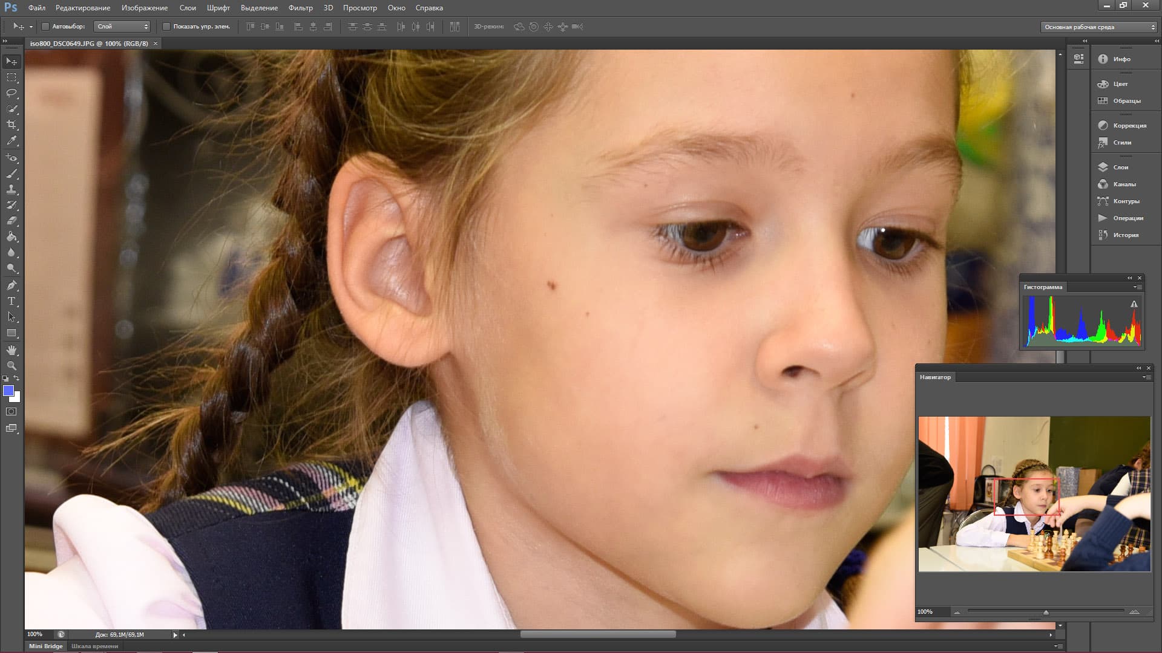The height and width of the screenshot is (653, 1162).
Task: Open the История (History) panel
Action: pyautogui.click(x=1125, y=235)
